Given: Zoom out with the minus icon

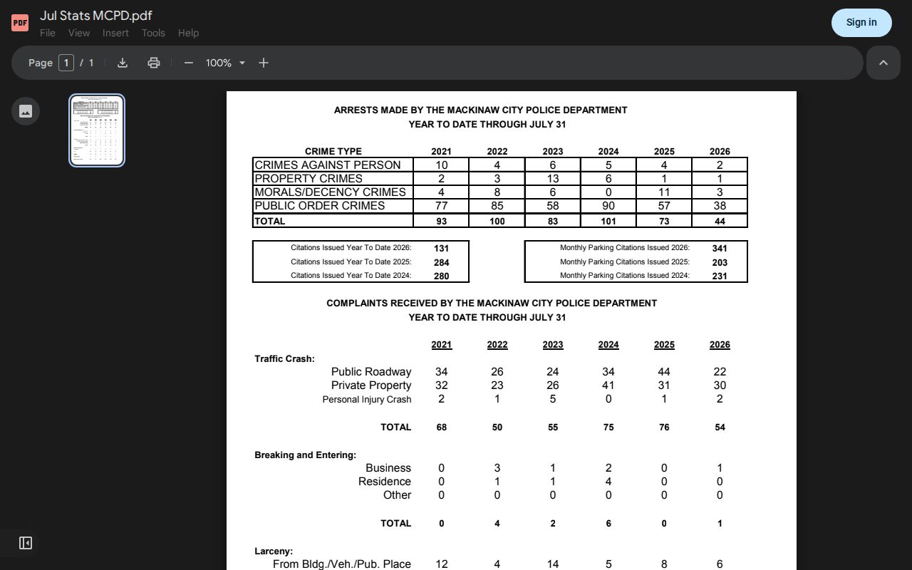Looking at the screenshot, I should tap(189, 63).
